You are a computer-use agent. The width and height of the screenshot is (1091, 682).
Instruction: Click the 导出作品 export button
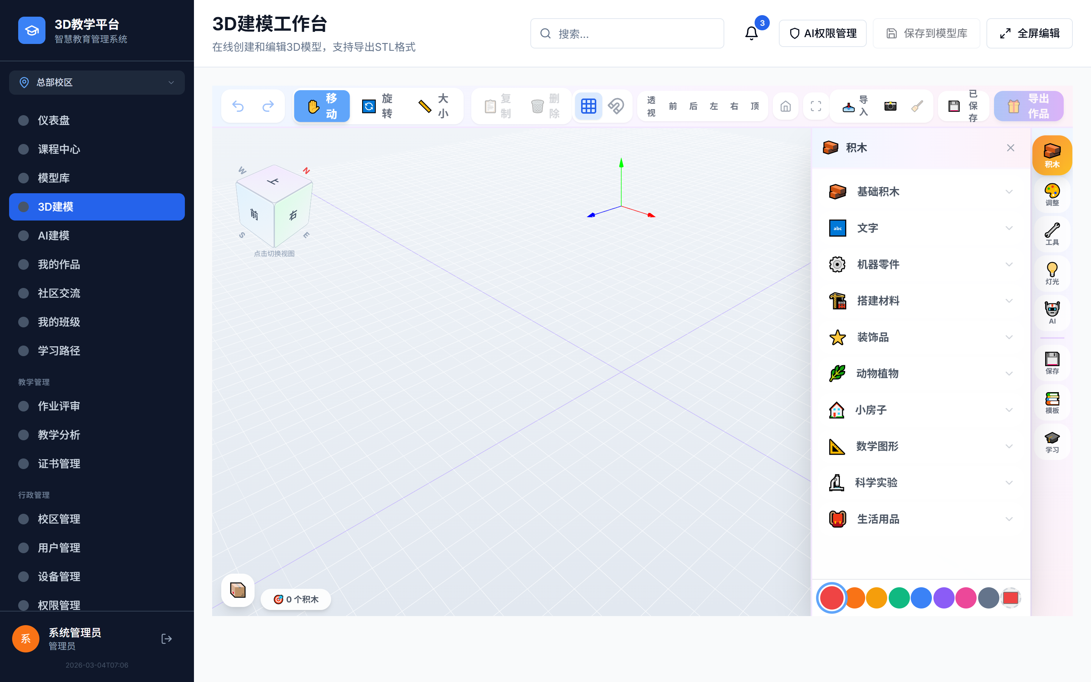[1029, 106]
